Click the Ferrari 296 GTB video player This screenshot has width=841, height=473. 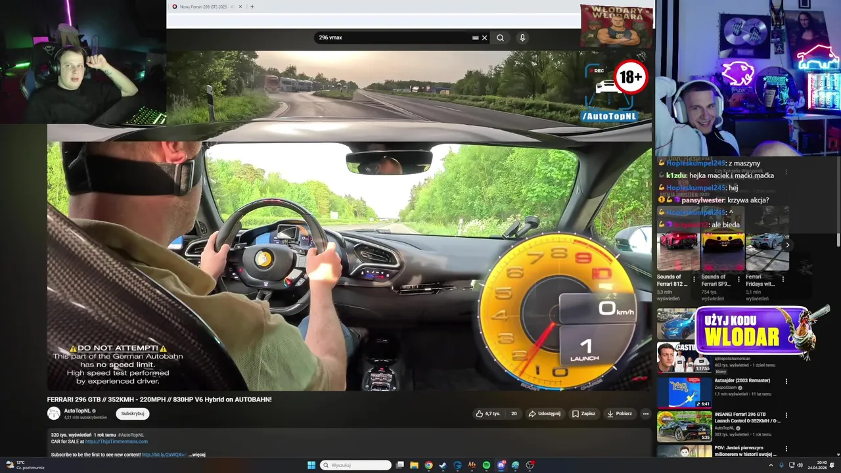[x=349, y=220]
